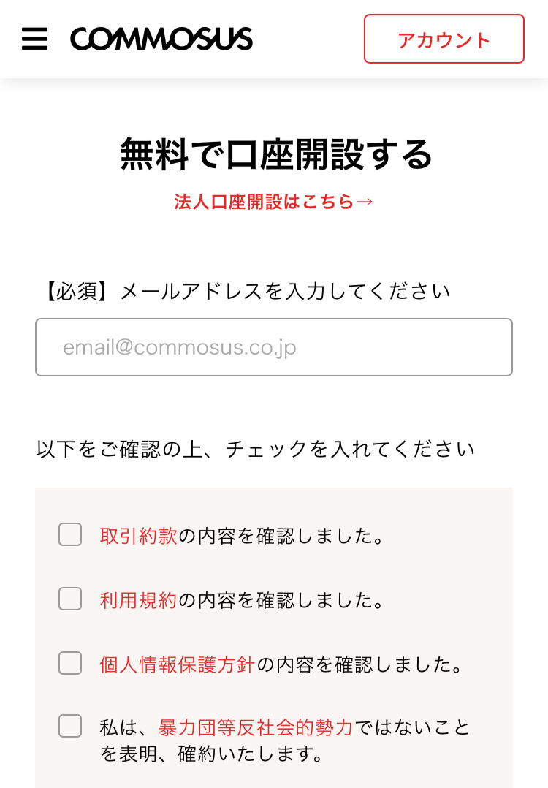Click the COMMOSUS logo

(161, 39)
